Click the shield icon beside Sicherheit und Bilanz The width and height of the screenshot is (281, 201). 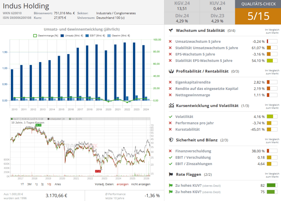(x=171, y=140)
